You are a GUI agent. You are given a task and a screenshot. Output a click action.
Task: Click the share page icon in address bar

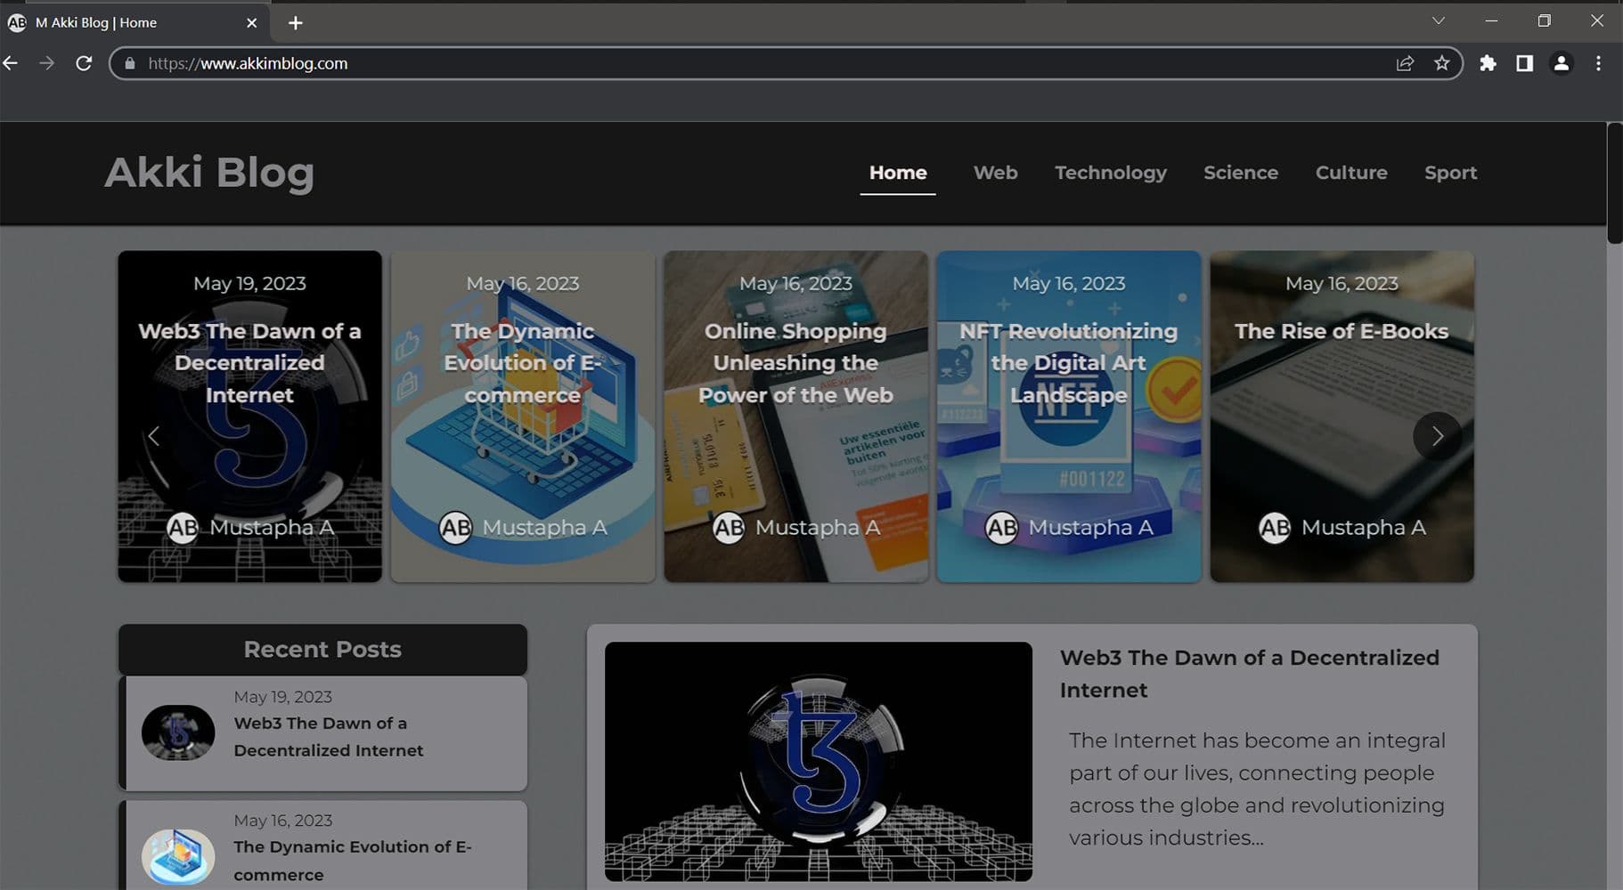click(x=1405, y=63)
